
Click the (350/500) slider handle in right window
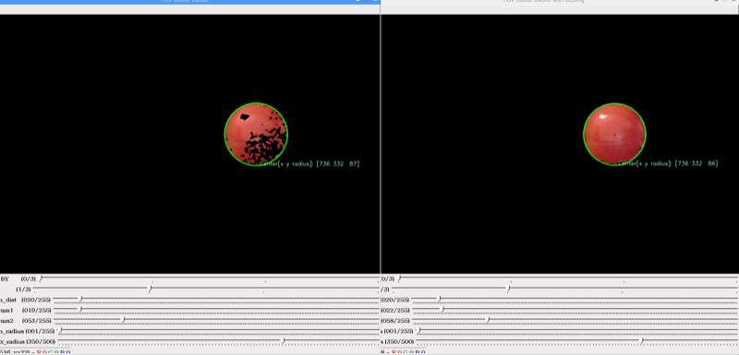[641, 341]
